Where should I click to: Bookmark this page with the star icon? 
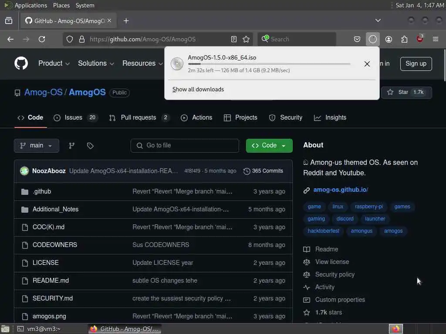pos(247,39)
